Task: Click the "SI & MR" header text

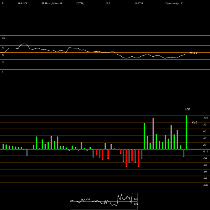Action: coord(22,3)
